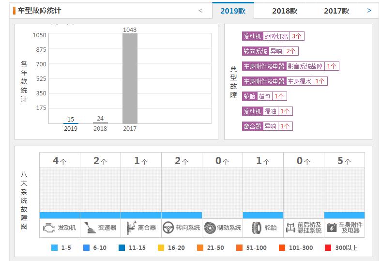
Task: Click the blue bar above 轮胎
Action: coord(263,215)
